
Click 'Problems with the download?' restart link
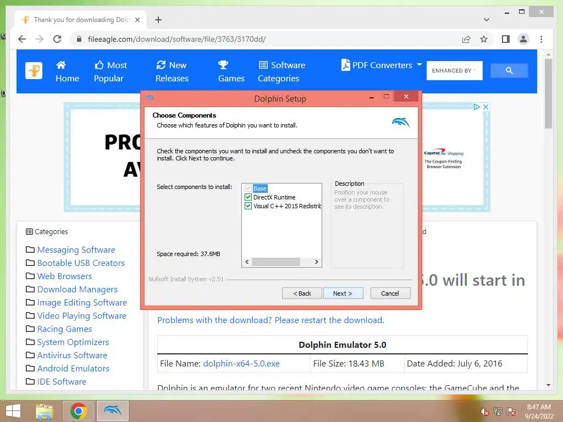point(271,320)
